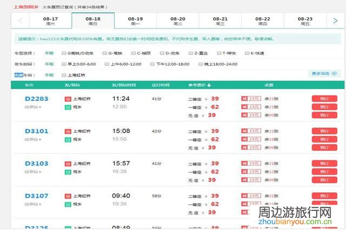
Task: Select the 08-17 date tab
Action: 50,21
